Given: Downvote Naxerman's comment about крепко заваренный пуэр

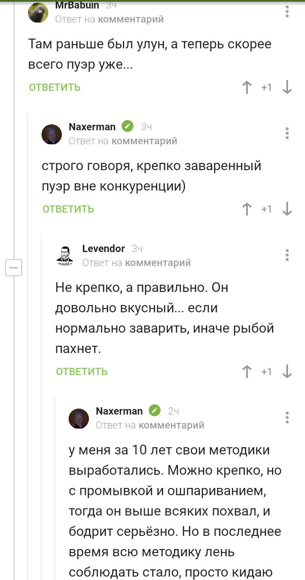Looking at the screenshot, I should coord(287,209).
